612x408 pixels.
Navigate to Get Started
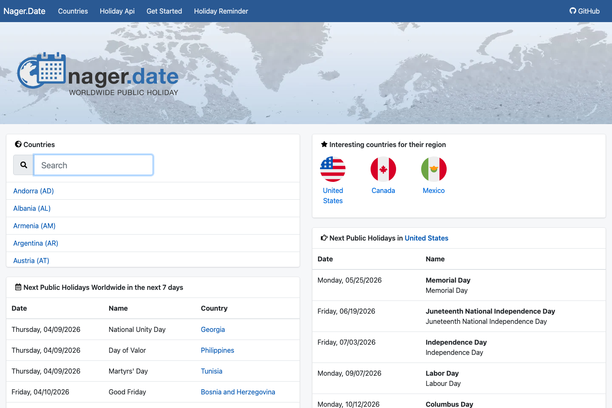click(164, 11)
